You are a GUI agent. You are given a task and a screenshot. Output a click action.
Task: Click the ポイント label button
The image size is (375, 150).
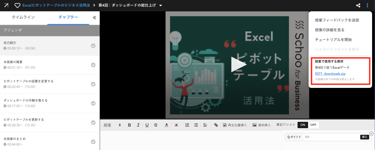294,137
